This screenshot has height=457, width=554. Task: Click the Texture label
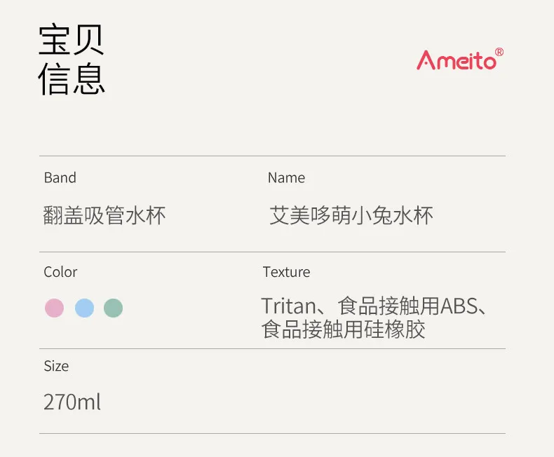tap(287, 272)
